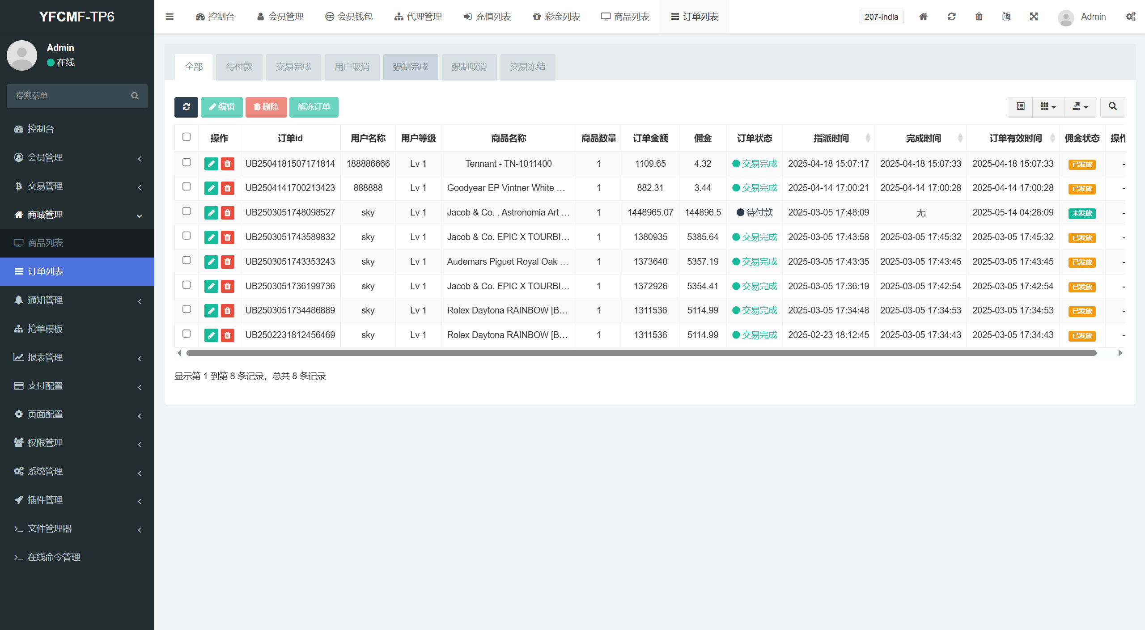Expand the 会员管理 sidebar menu
This screenshot has width=1145, height=630.
[x=77, y=157]
